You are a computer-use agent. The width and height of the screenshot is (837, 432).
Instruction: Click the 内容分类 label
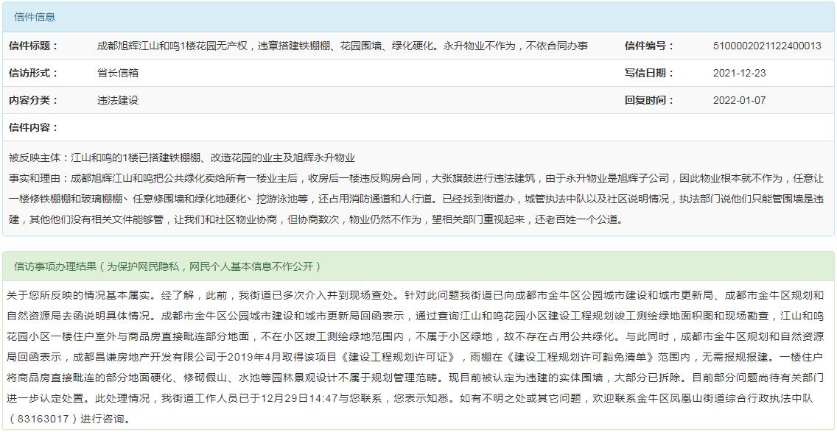coord(34,100)
